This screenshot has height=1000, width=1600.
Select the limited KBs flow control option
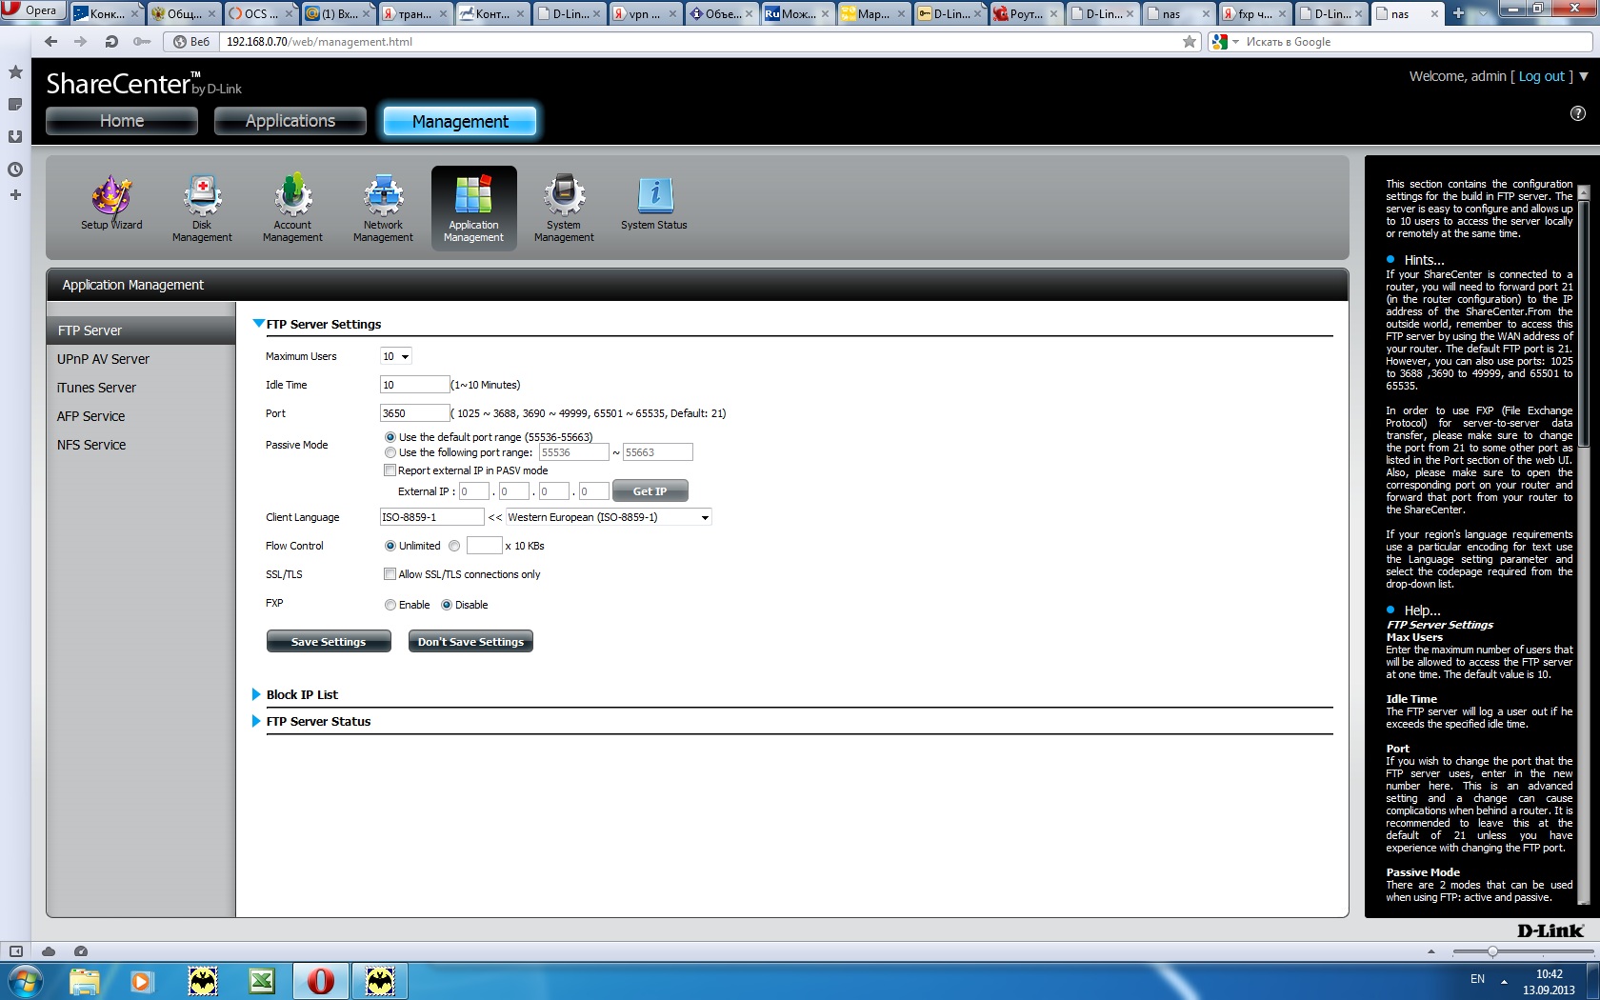pyautogui.click(x=454, y=546)
